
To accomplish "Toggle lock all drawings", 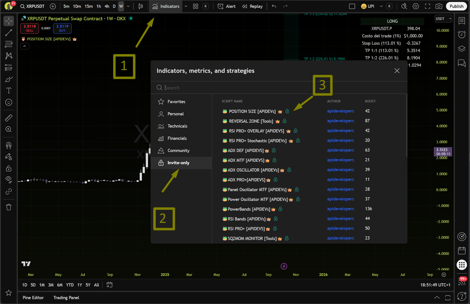I will pos(9,168).
